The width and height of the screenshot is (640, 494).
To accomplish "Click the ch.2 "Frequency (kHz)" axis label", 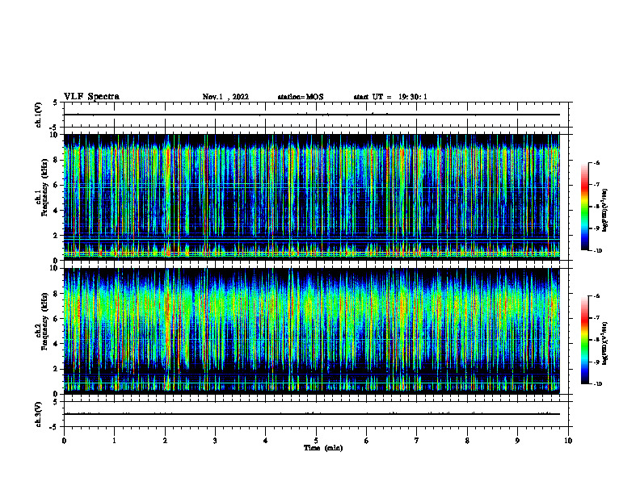I will click(x=44, y=321).
